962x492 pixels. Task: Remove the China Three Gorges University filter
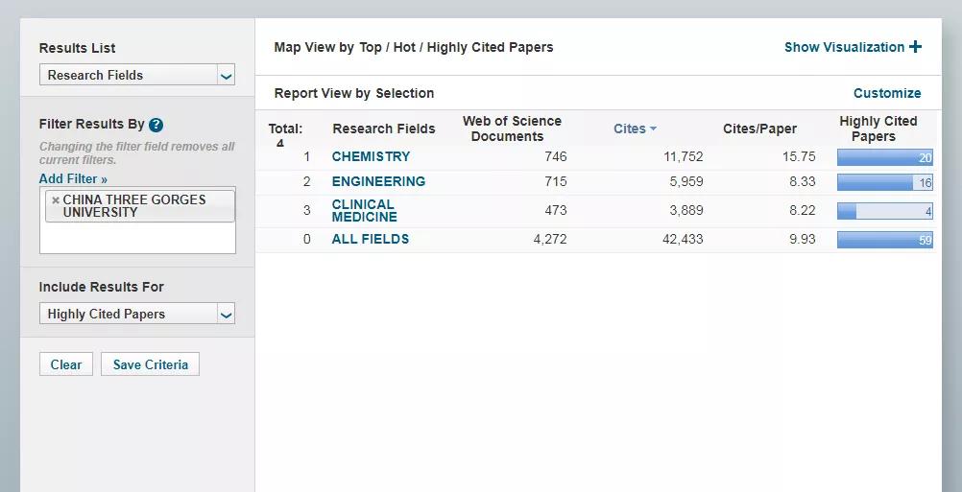pos(56,200)
